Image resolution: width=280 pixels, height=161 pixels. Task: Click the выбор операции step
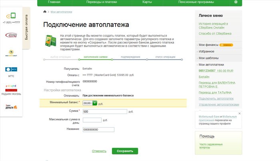pyautogui.click(x=61, y=57)
